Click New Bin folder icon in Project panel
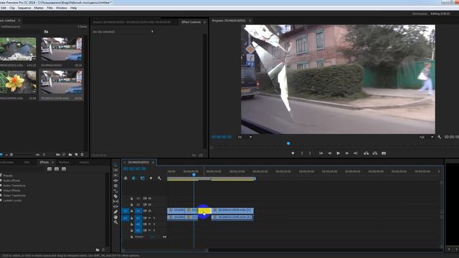The image size is (459, 258). [70, 155]
